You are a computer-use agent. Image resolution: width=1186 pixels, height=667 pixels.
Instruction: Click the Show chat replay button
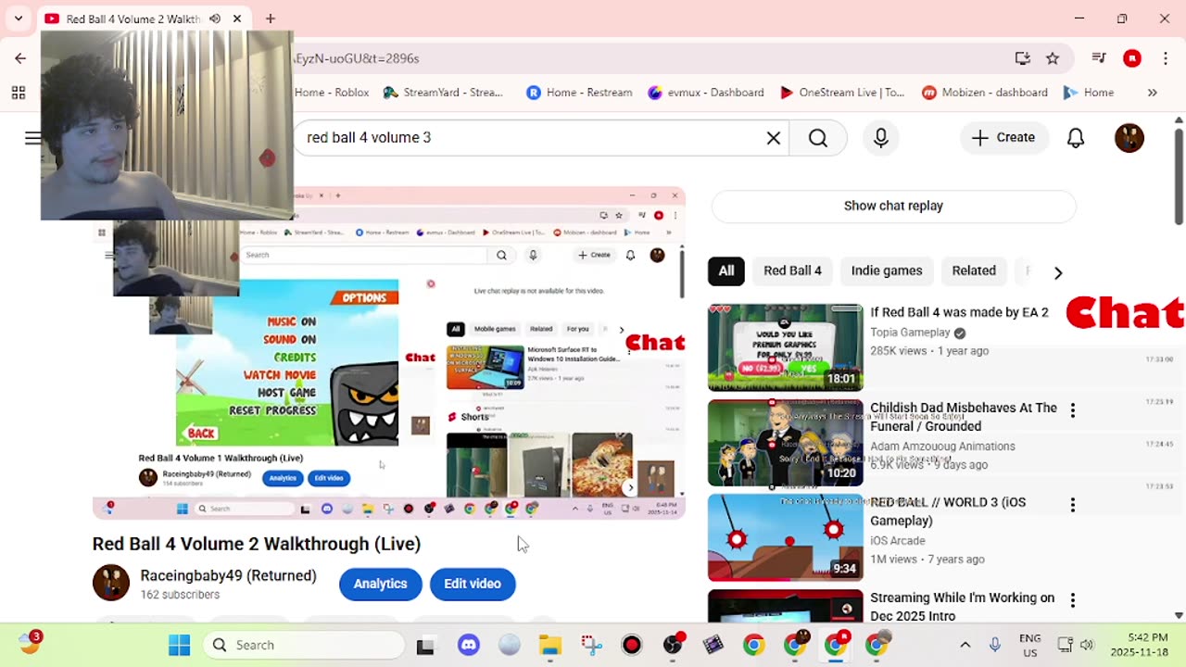893,206
